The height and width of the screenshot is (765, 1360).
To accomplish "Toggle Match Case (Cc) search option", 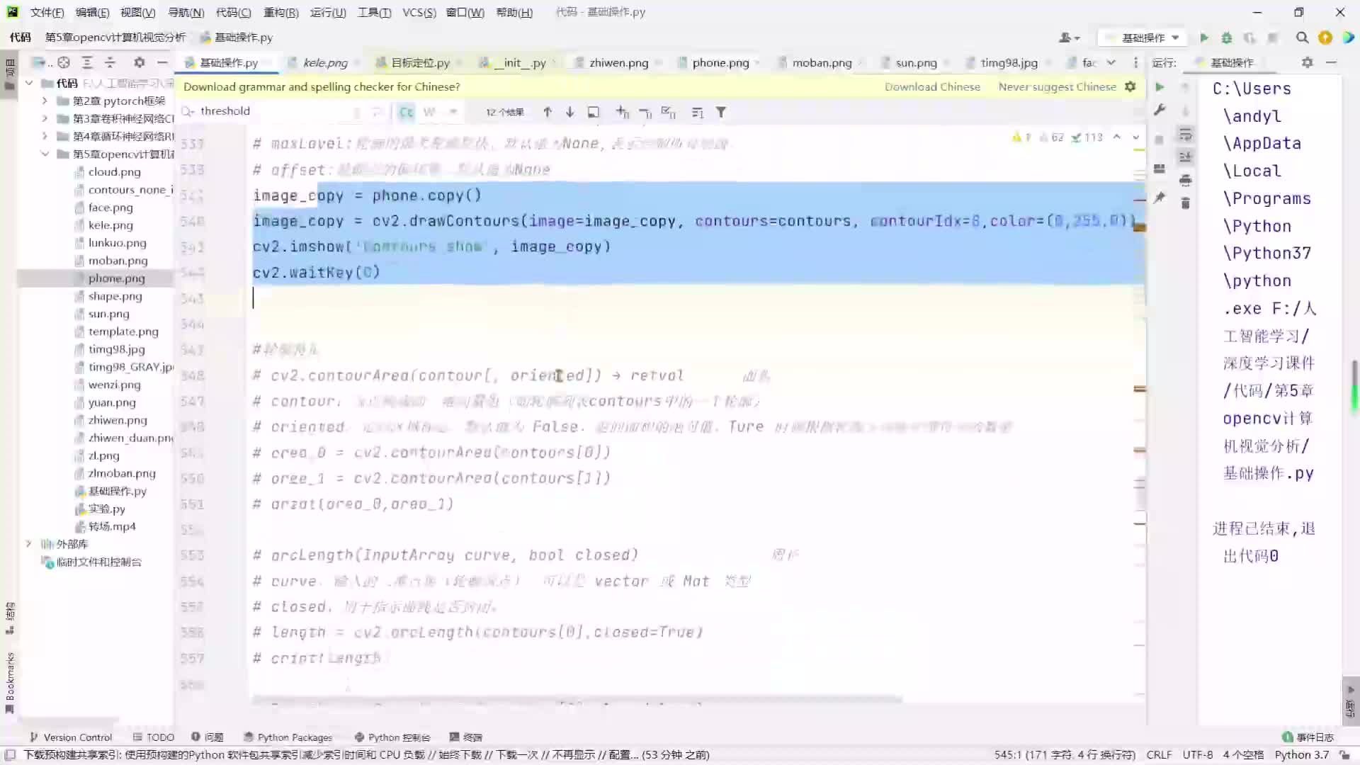I will coord(406,112).
